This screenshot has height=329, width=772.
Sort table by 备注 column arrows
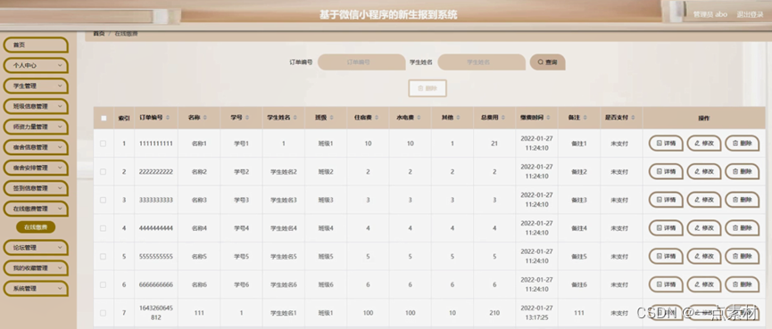click(x=585, y=118)
